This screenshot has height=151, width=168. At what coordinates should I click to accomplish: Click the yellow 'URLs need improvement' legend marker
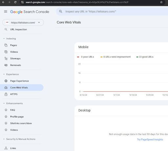coord(101,57)
